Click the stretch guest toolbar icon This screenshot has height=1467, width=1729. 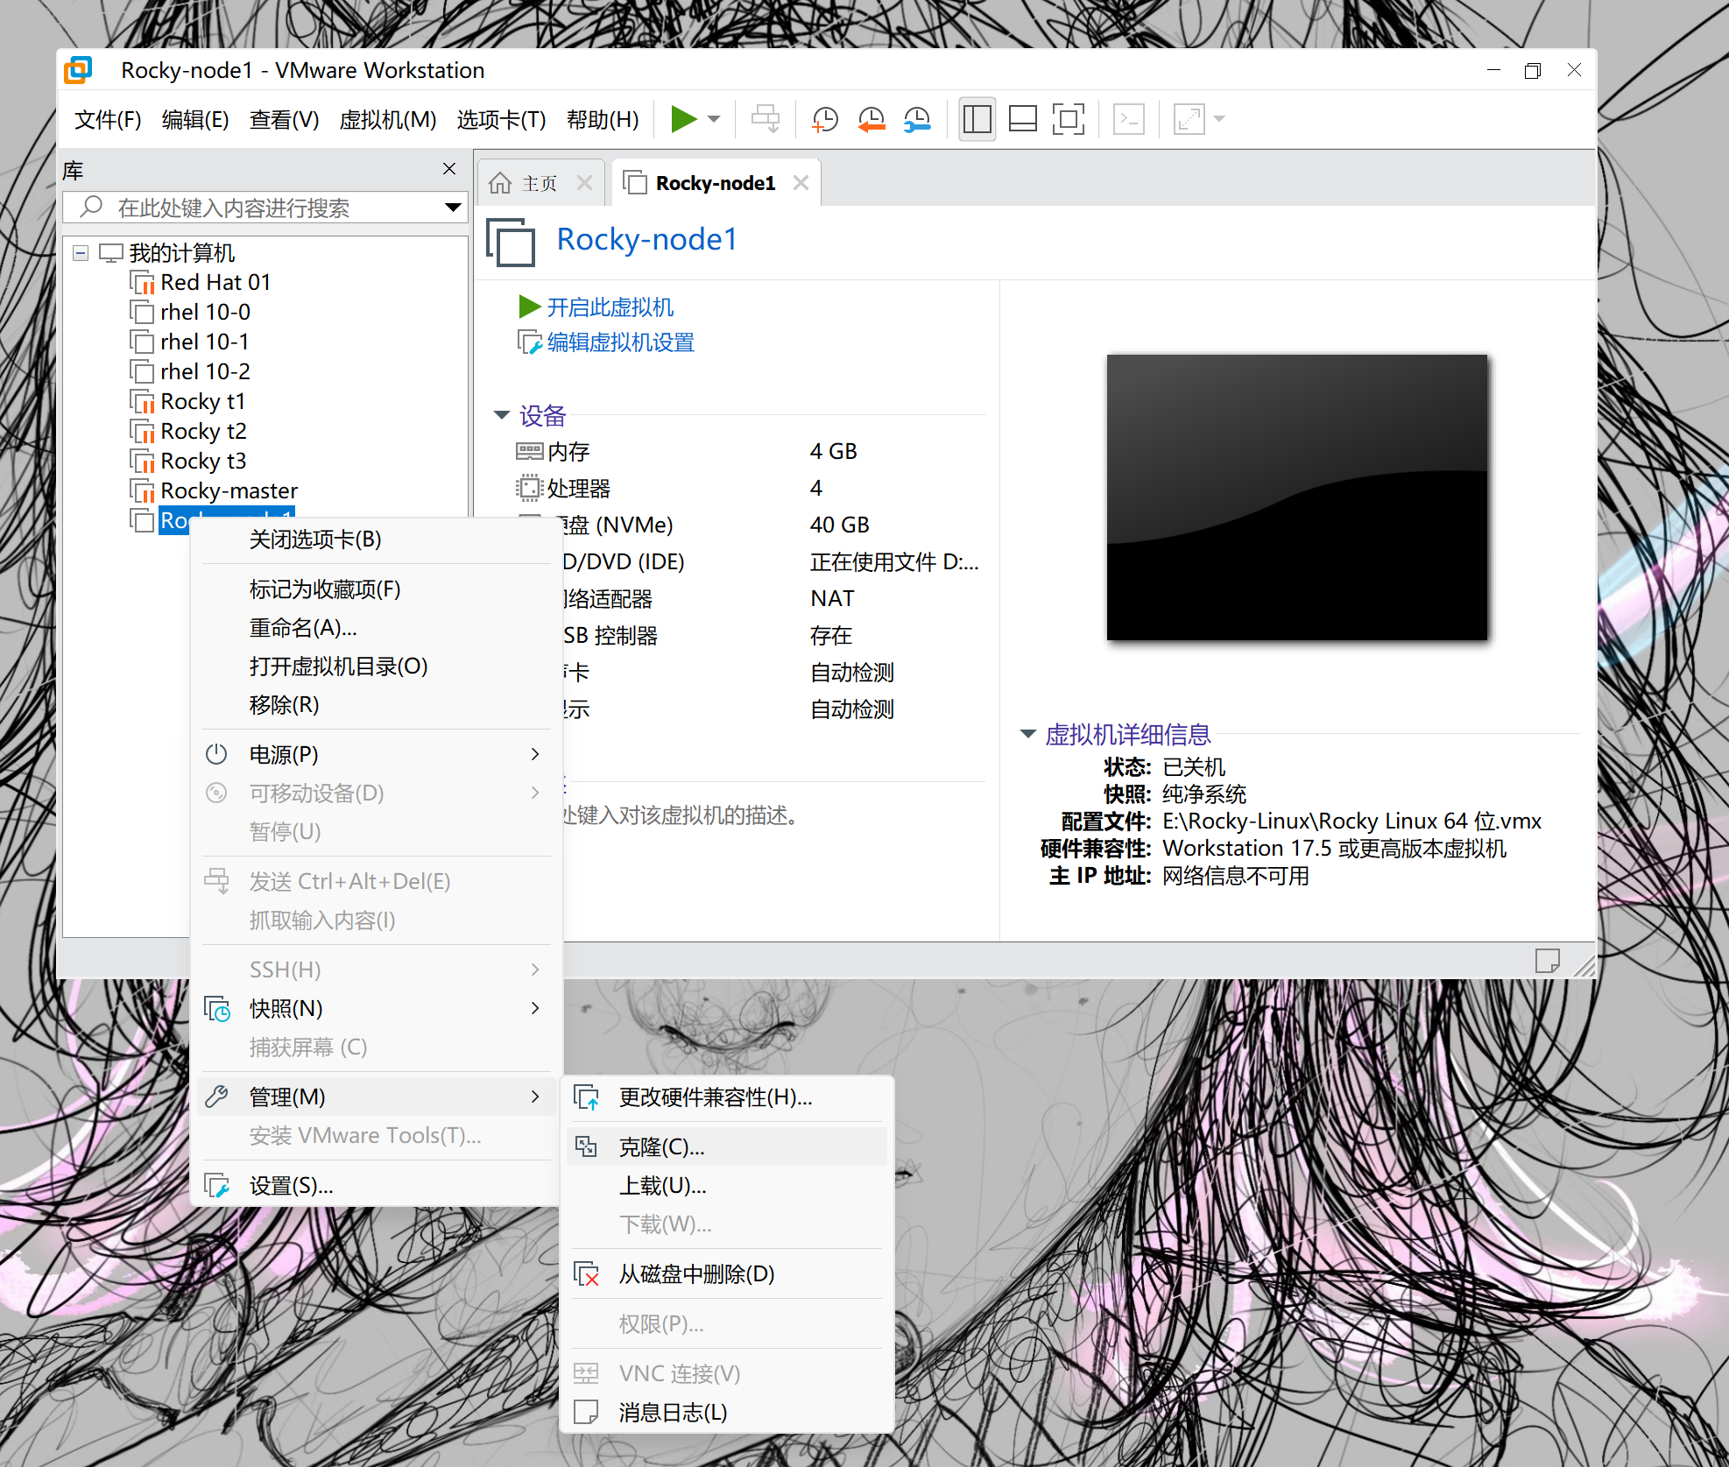(x=1189, y=119)
